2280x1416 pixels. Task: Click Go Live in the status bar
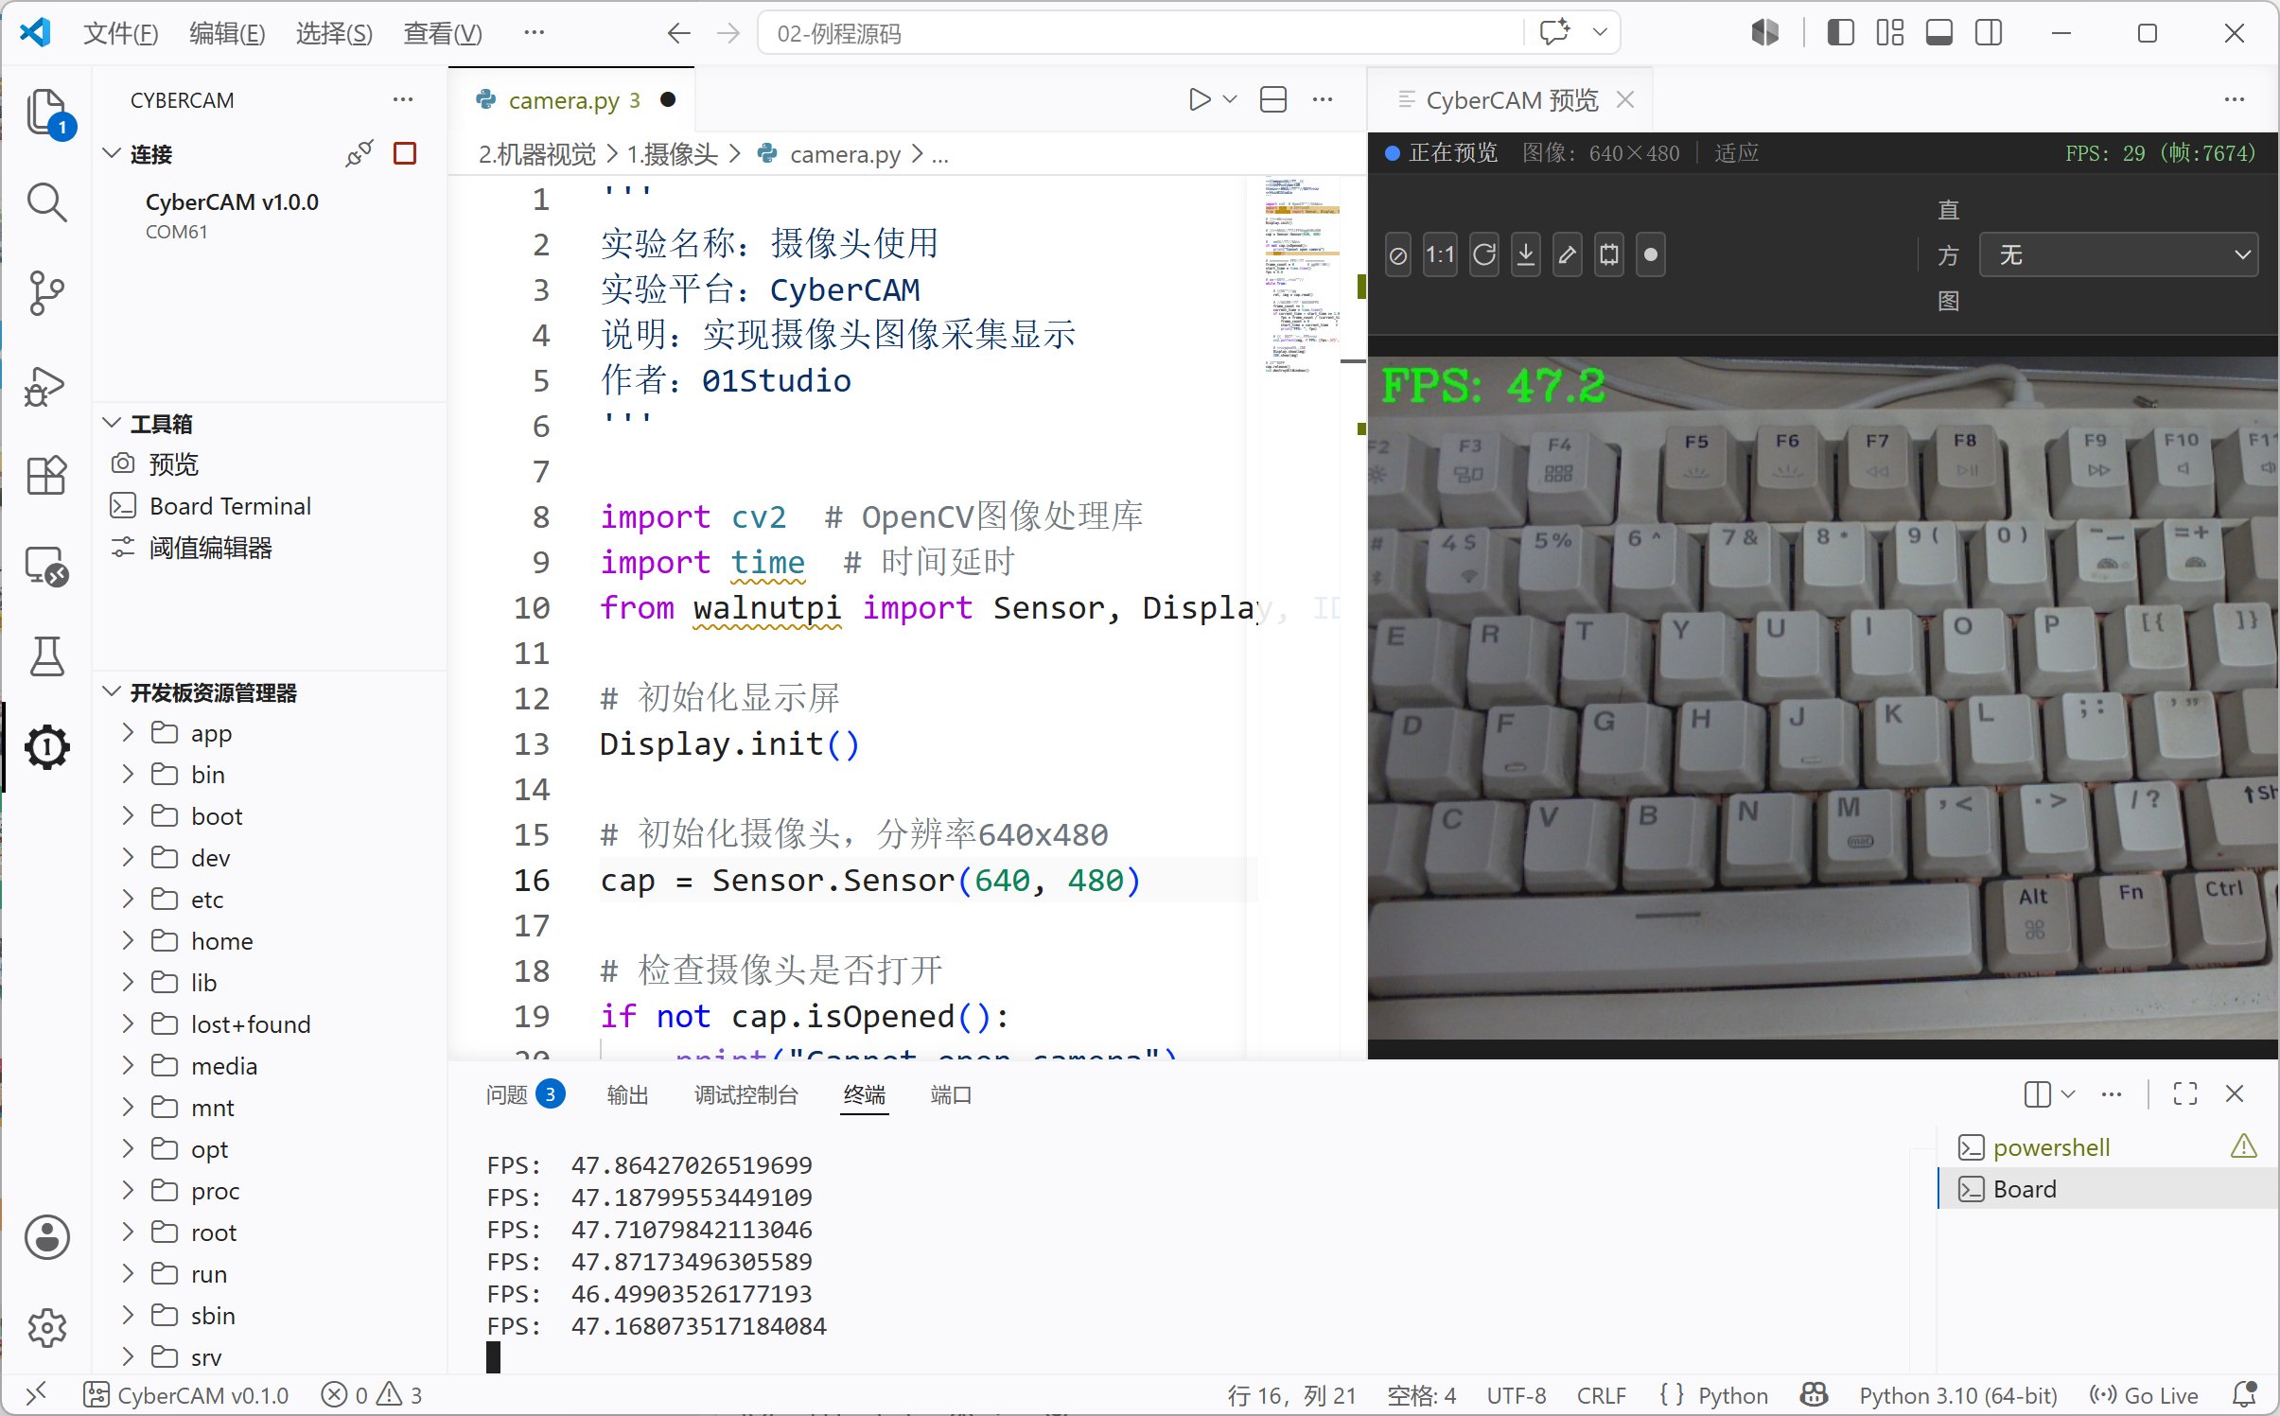tap(2144, 1395)
